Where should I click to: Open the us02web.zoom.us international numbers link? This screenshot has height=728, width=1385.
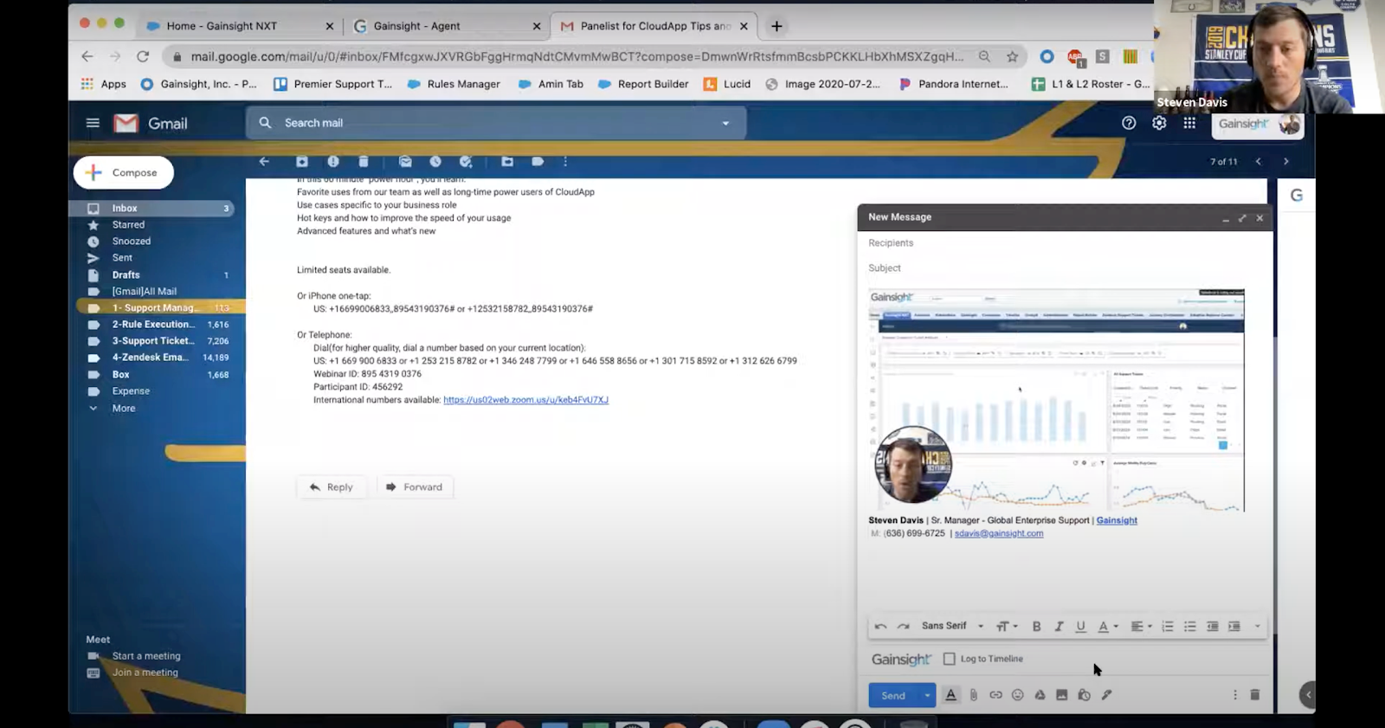click(525, 400)
